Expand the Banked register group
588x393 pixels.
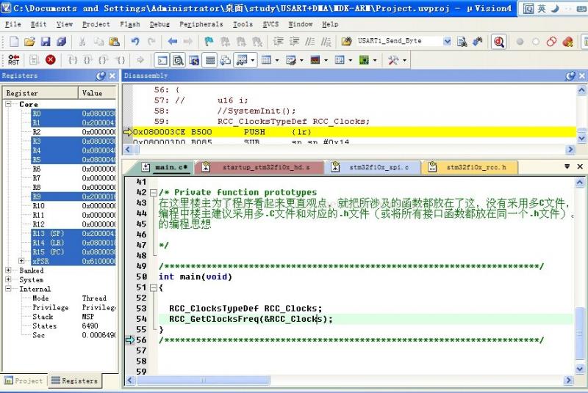click(x=9, y=271)
